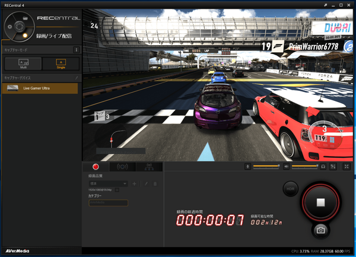Click the category input field
The height and width of the screenshot is (257, 356).
(109, 202)
